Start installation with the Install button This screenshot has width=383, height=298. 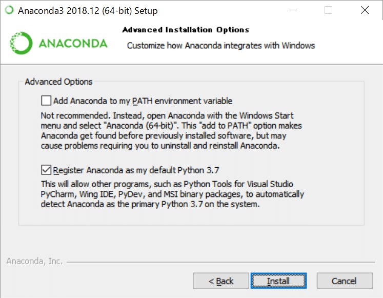pyautogui.click(x=278, y=281)
